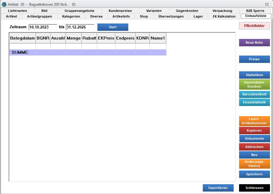Screen dimensions: 273x194
Task: Click the Pflichtfelder button
Action: 254,26
